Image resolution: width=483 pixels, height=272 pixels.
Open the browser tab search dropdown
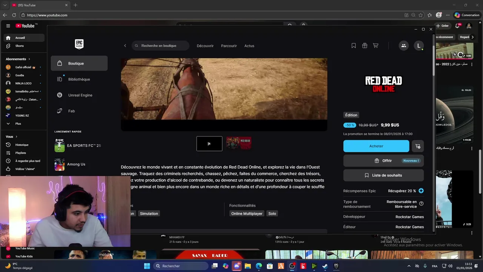5,5
